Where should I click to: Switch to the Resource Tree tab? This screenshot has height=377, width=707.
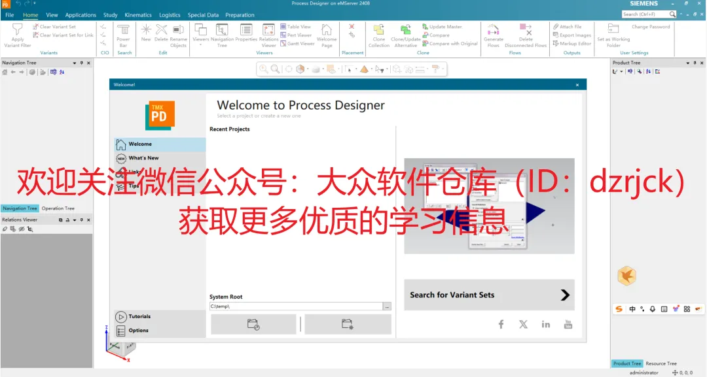click(661, 363)
